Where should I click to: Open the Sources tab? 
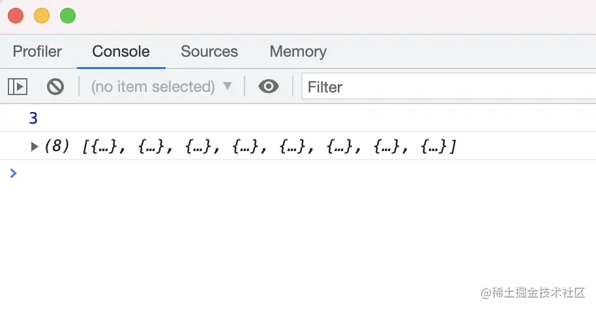[209, 51]
